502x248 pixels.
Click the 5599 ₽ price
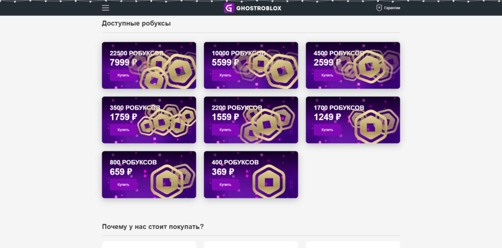point(226,63)
